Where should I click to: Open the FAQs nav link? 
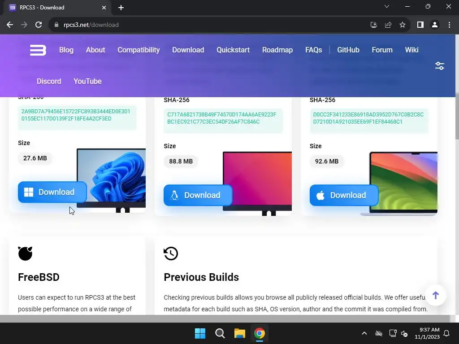pos(313,50)
